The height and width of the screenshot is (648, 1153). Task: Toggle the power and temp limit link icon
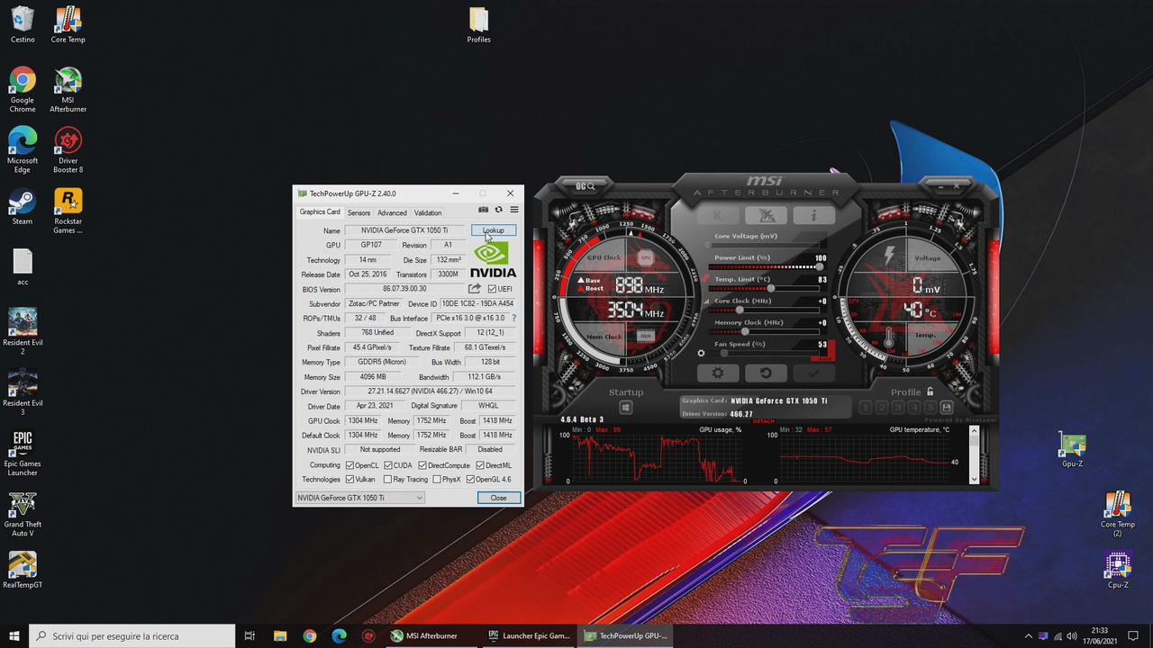coord(704,279)
